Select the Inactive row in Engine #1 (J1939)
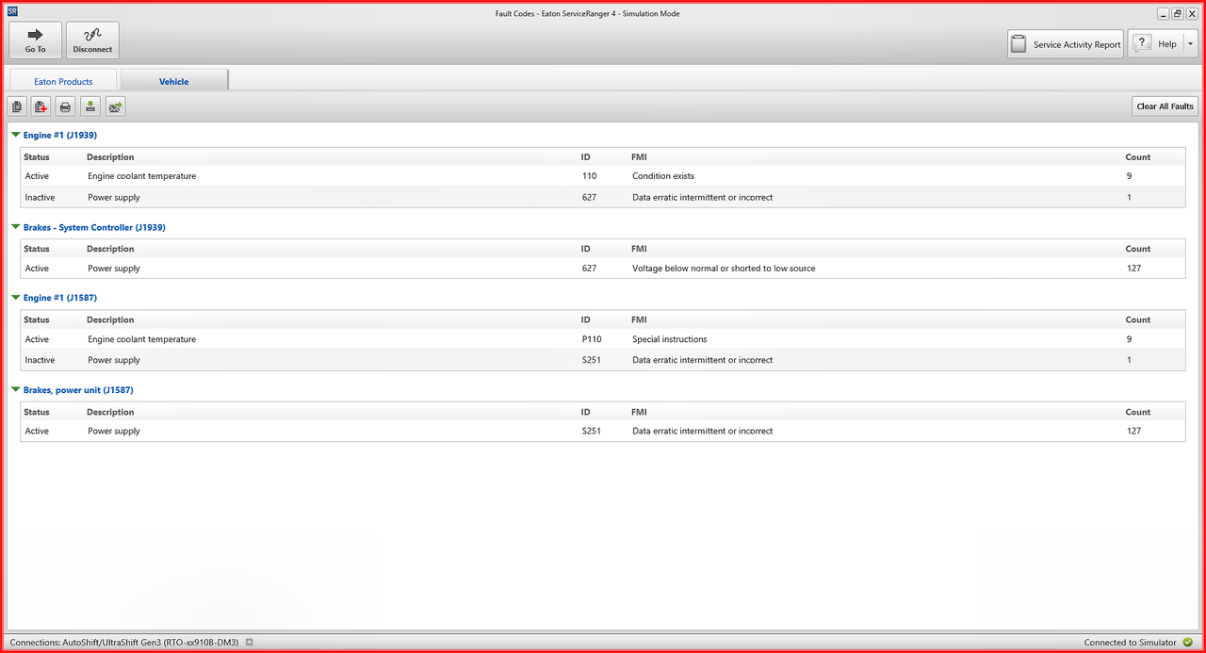 [603, 198]
